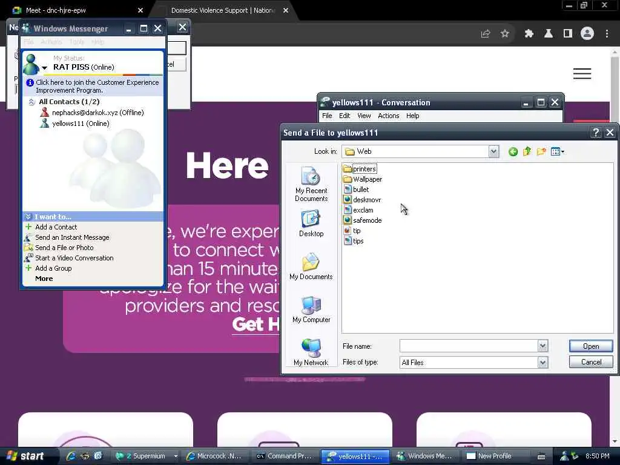Click the flask experiments icon in browser
Screen dimensions: 620x465
coord(548,34)
